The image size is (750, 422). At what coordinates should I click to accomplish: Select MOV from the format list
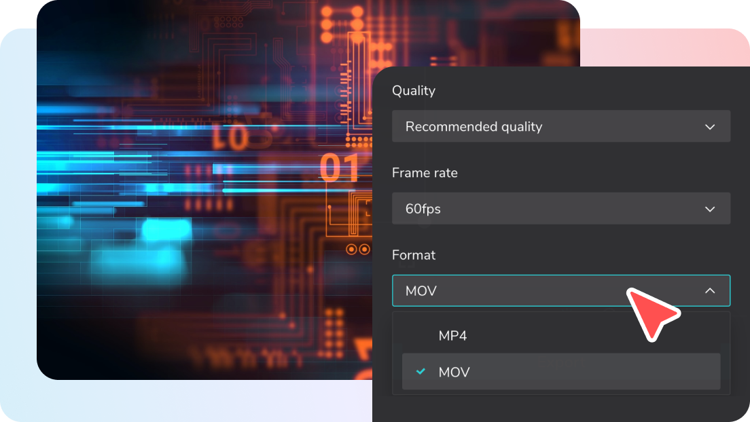560,371
